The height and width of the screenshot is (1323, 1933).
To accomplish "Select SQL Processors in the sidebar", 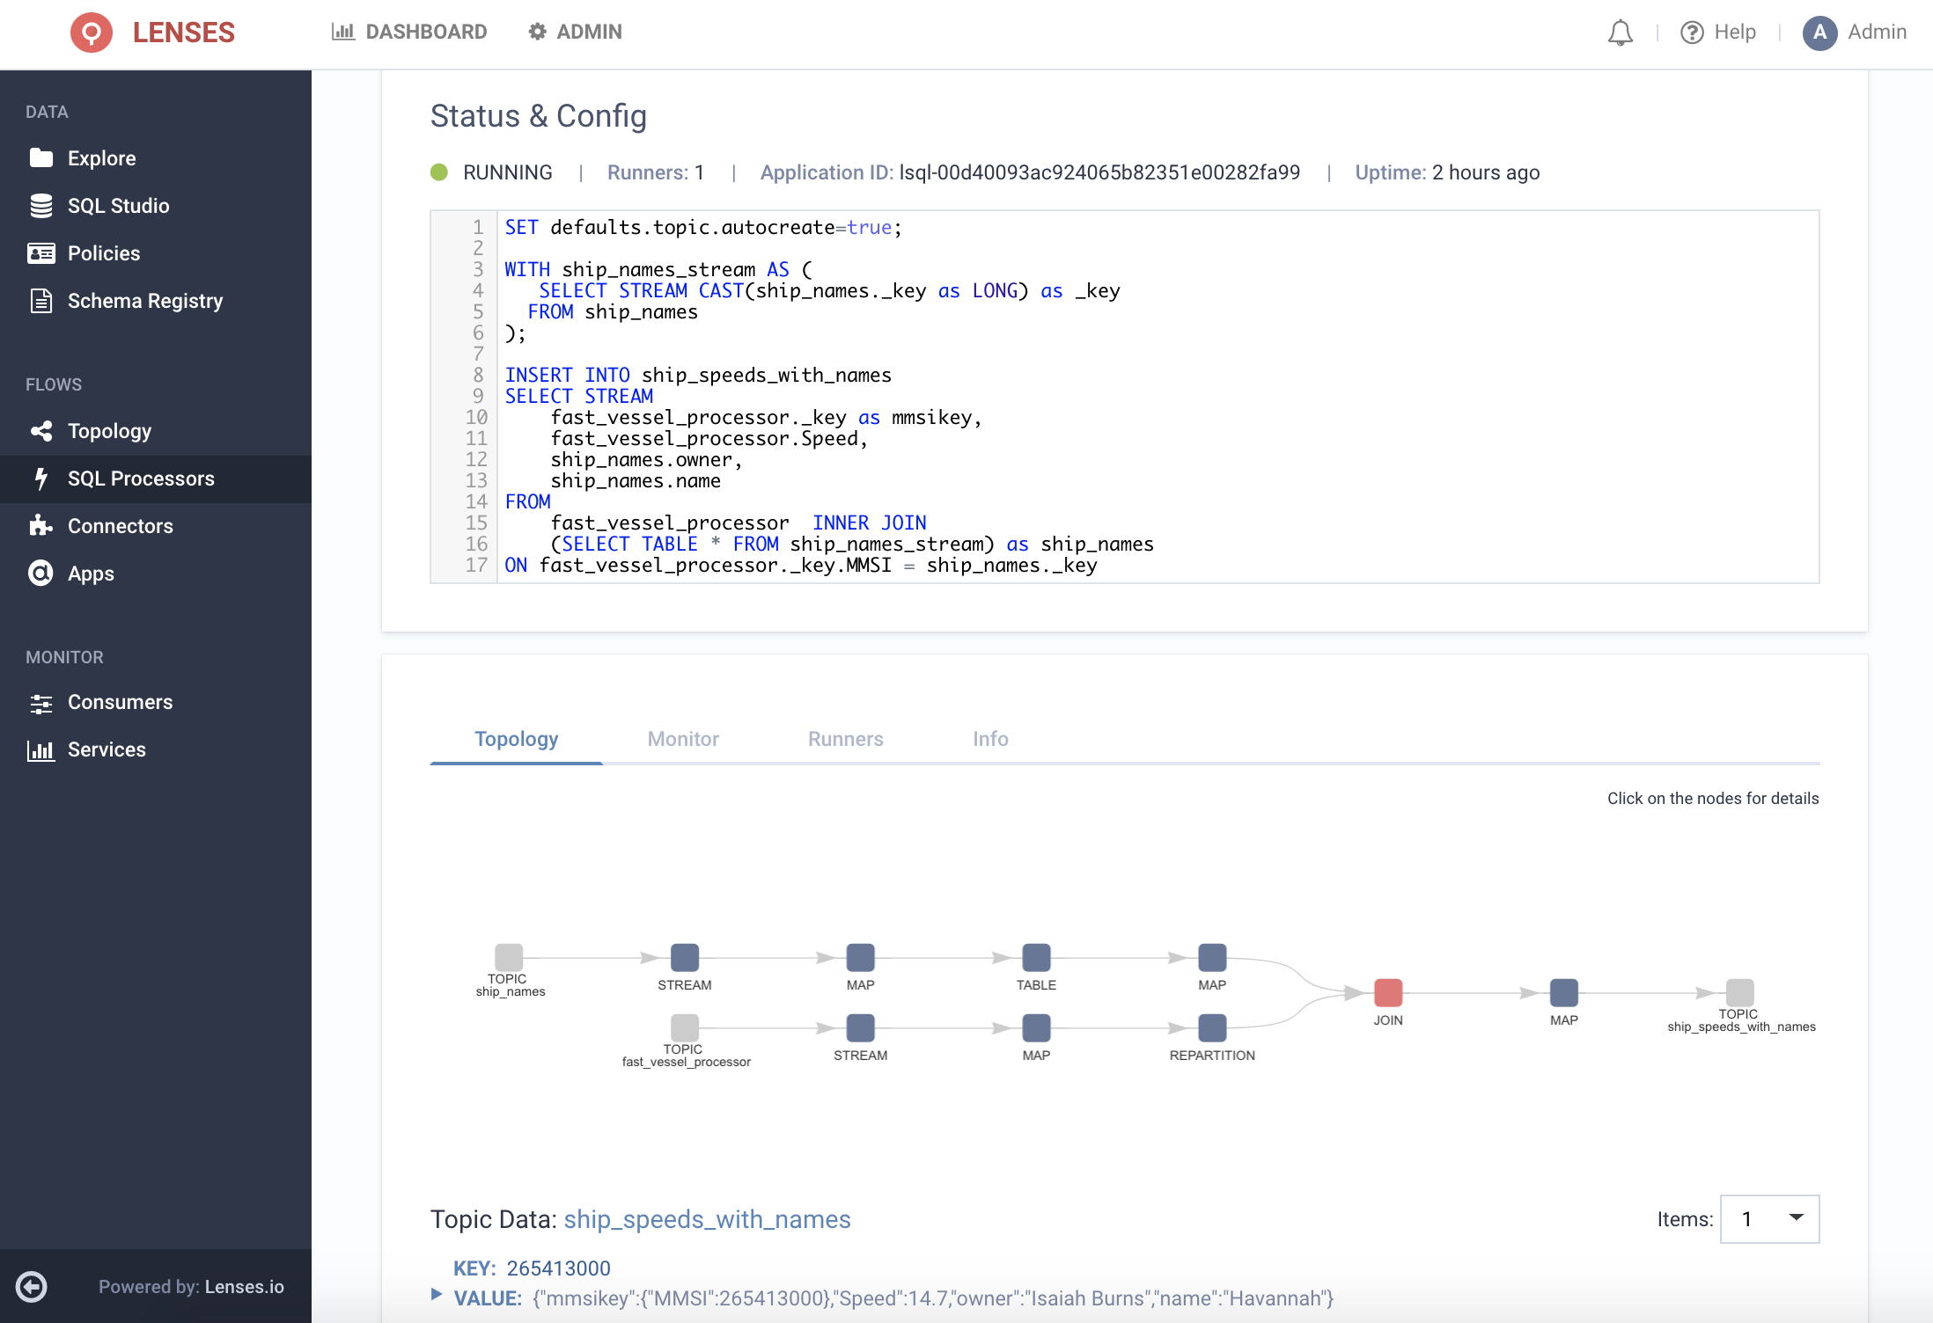I will (156, 479).
